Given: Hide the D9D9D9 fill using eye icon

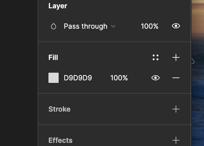Looking at the screenshot, I should (x=156, y=78).
